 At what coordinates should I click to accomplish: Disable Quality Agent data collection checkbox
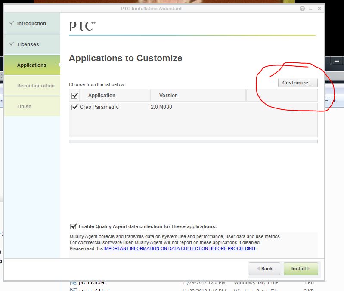click(73, 226)
